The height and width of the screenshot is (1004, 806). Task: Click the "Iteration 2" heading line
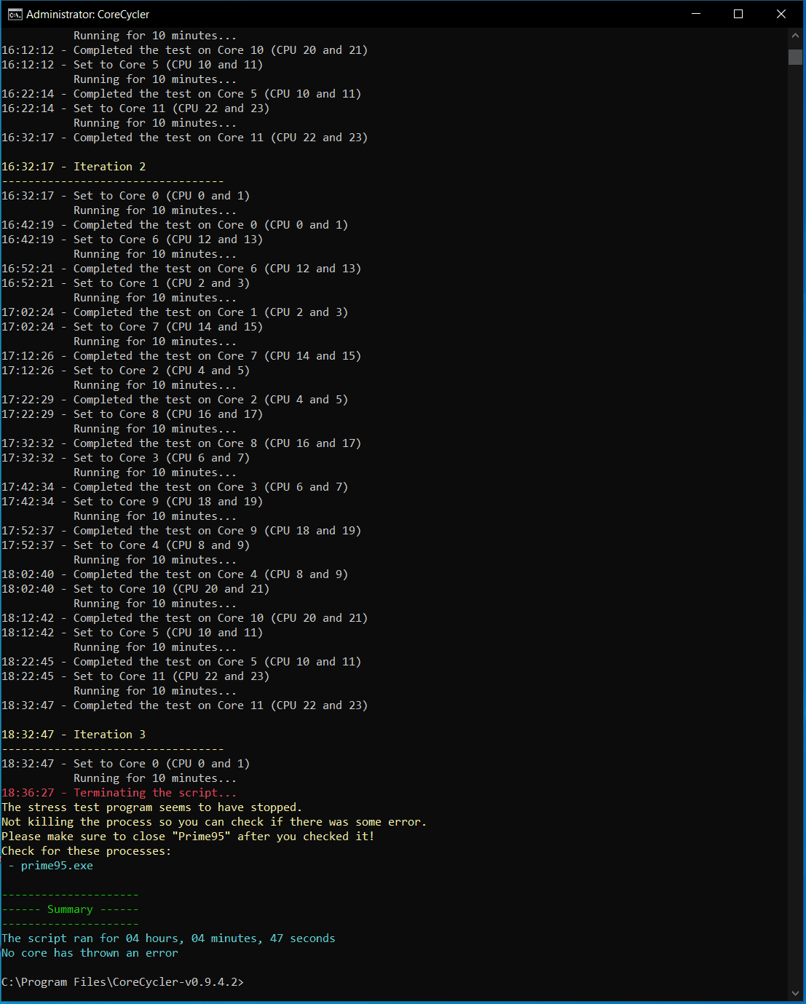click(x=74, y=167)
